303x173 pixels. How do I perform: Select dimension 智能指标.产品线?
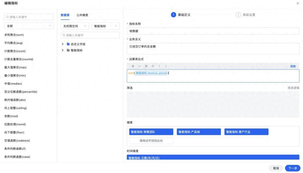(199, 132)
